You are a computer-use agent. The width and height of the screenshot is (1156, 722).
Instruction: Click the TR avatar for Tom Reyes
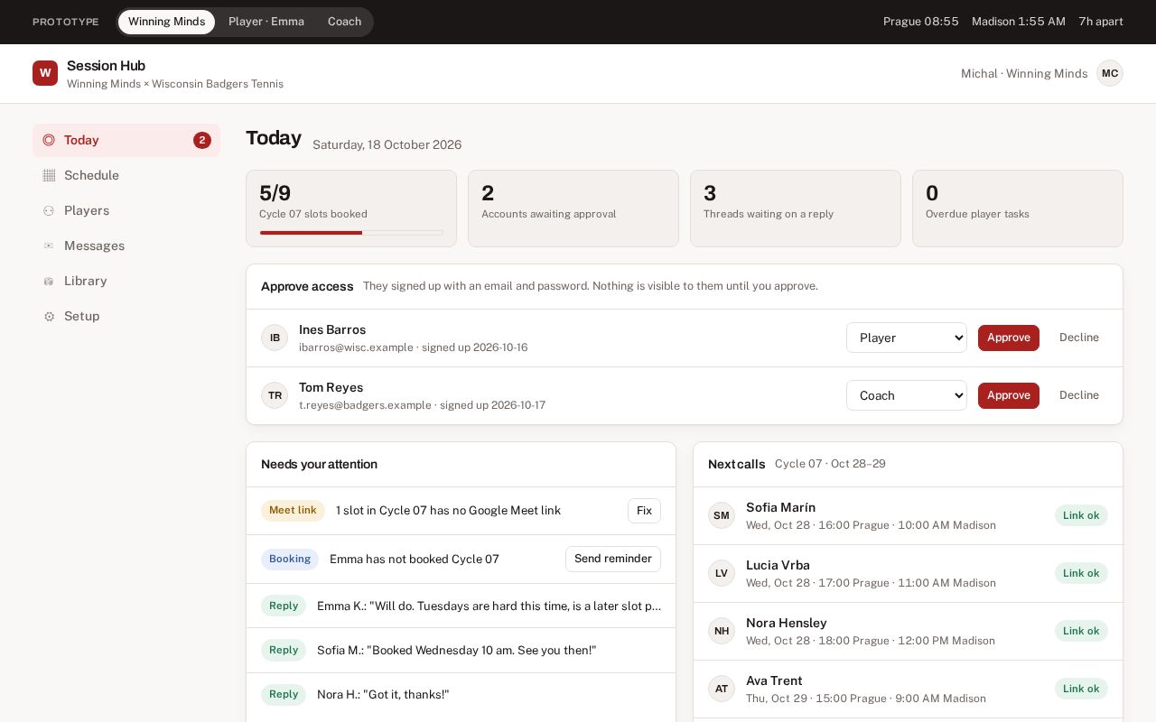[x=275, y=395]
